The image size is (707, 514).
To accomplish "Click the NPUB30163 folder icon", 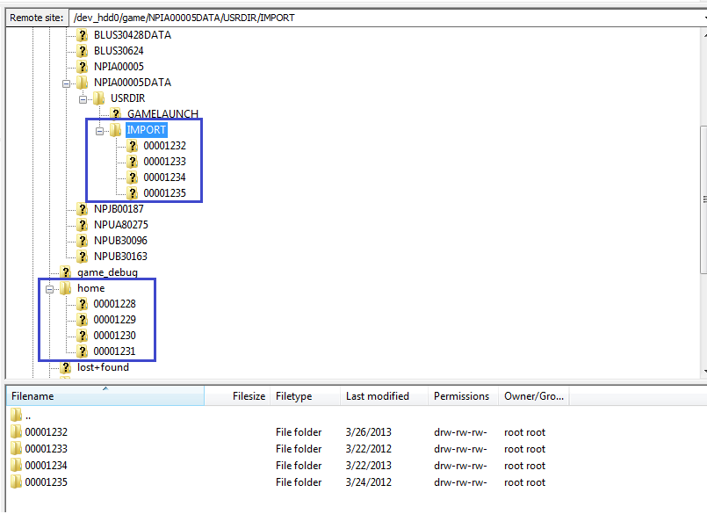I will tap(82, 257).
